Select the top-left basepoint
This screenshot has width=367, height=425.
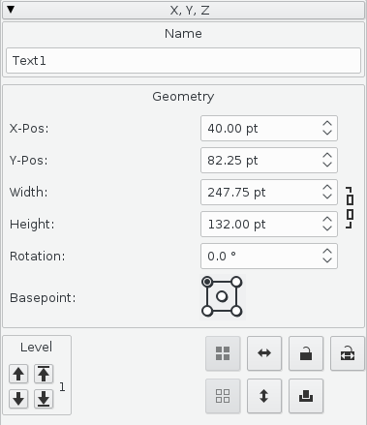click(207, 282)
